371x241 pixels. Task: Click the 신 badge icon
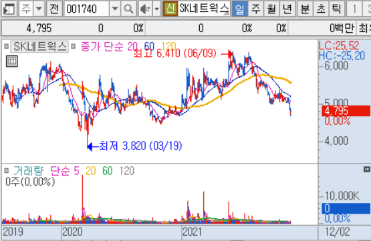point(170,9)
